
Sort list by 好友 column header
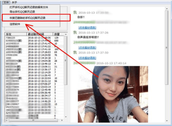[16, 34]
